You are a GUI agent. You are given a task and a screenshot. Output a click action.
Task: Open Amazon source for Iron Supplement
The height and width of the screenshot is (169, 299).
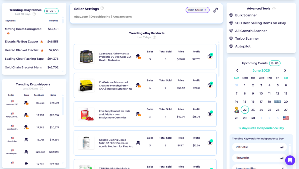pos(210,113)
